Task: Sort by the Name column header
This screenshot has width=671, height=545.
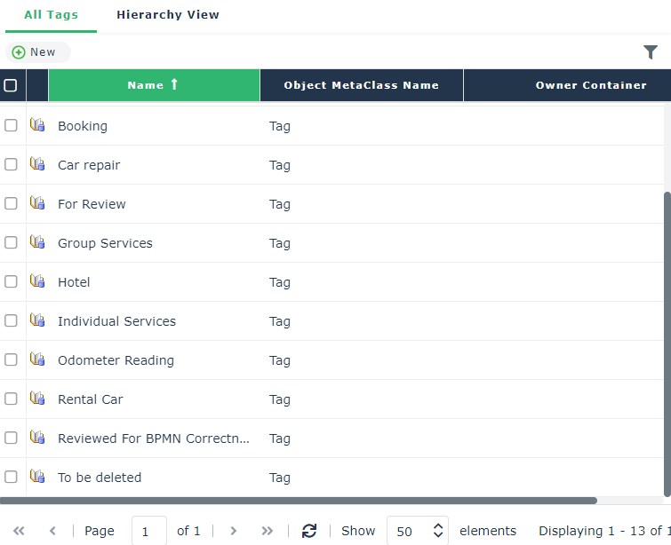Action: 153,85
